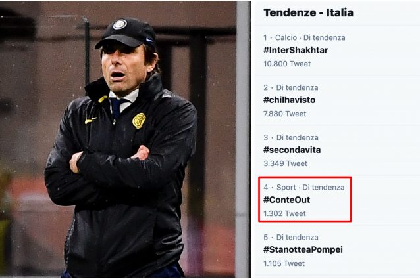The height and width of the screenshot is (279, 420).
Task: Click the 3.349 Tweet count
Action: (284, 163)
